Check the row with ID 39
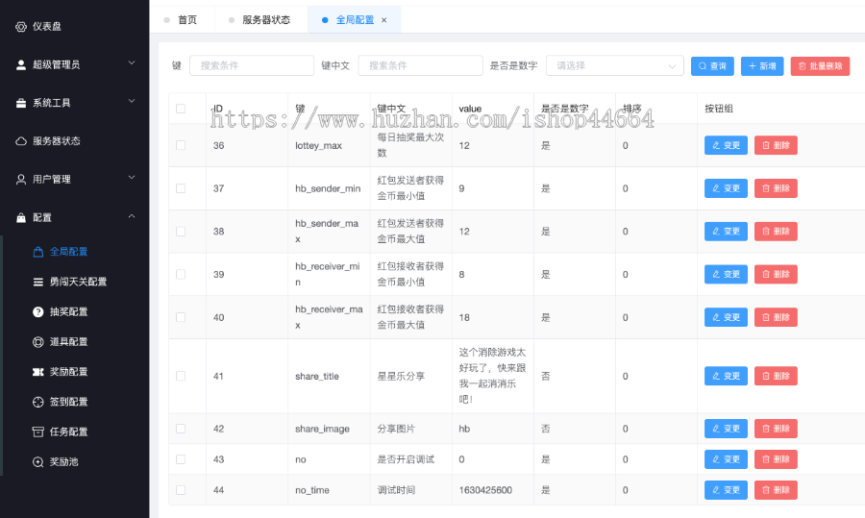 (181, 274)
